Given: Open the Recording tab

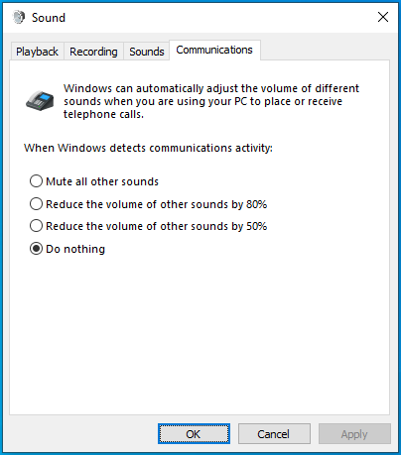Looking at the screenshot, I should [x=93, y=52].
